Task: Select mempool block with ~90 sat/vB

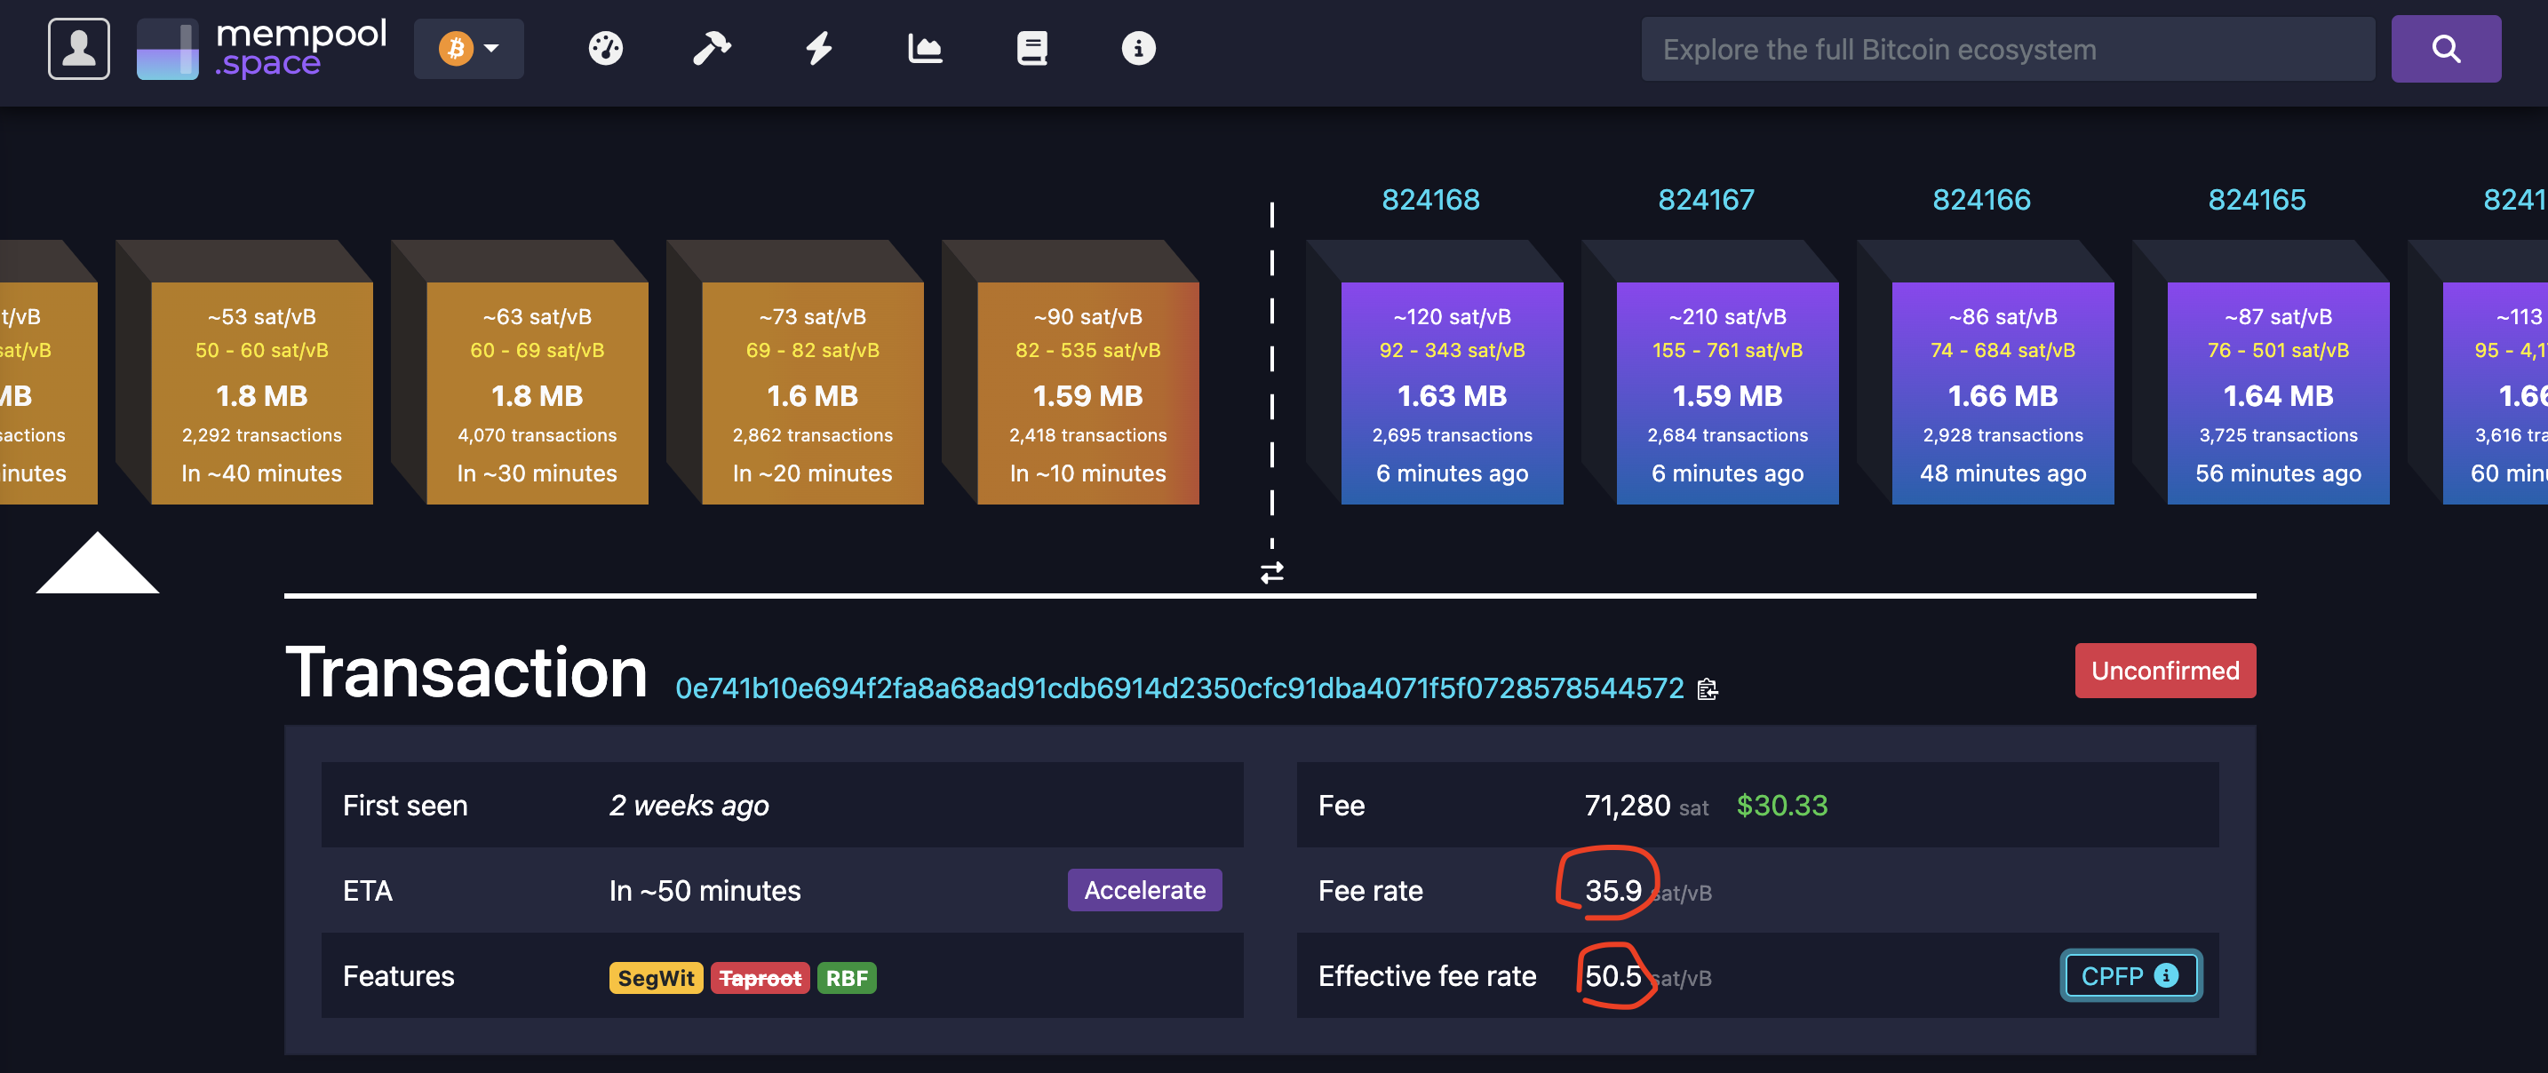Action: point(1088,393)
